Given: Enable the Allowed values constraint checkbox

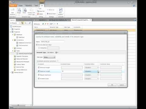Looking at the screenshot, I should coord(39,78).
